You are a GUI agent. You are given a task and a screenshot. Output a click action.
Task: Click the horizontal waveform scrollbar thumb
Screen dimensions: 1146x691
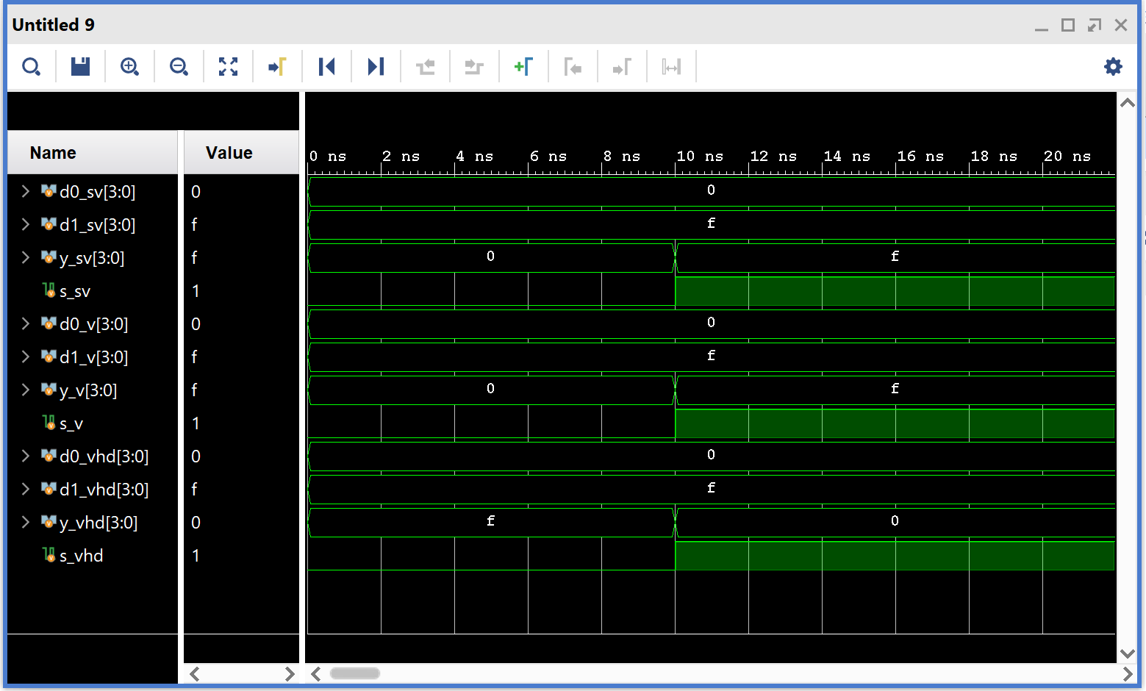pyautogui.click(x=355, y=673)
